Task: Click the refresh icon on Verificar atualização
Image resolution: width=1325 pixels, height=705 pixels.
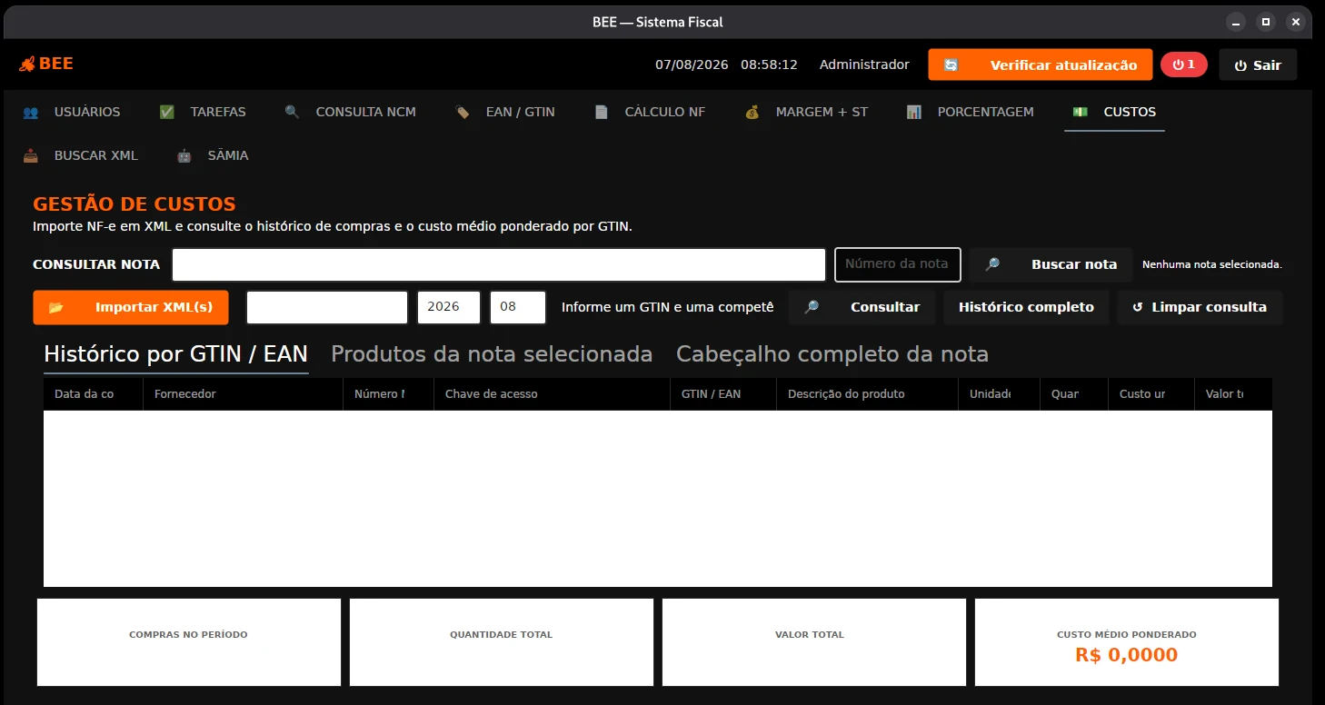Action: (951, 65)
